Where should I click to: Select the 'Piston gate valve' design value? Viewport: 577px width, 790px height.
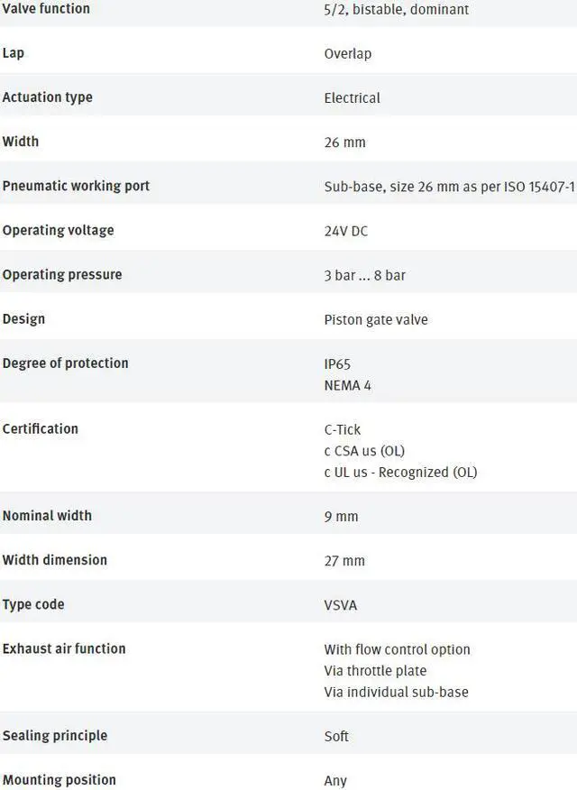(376, 319)
